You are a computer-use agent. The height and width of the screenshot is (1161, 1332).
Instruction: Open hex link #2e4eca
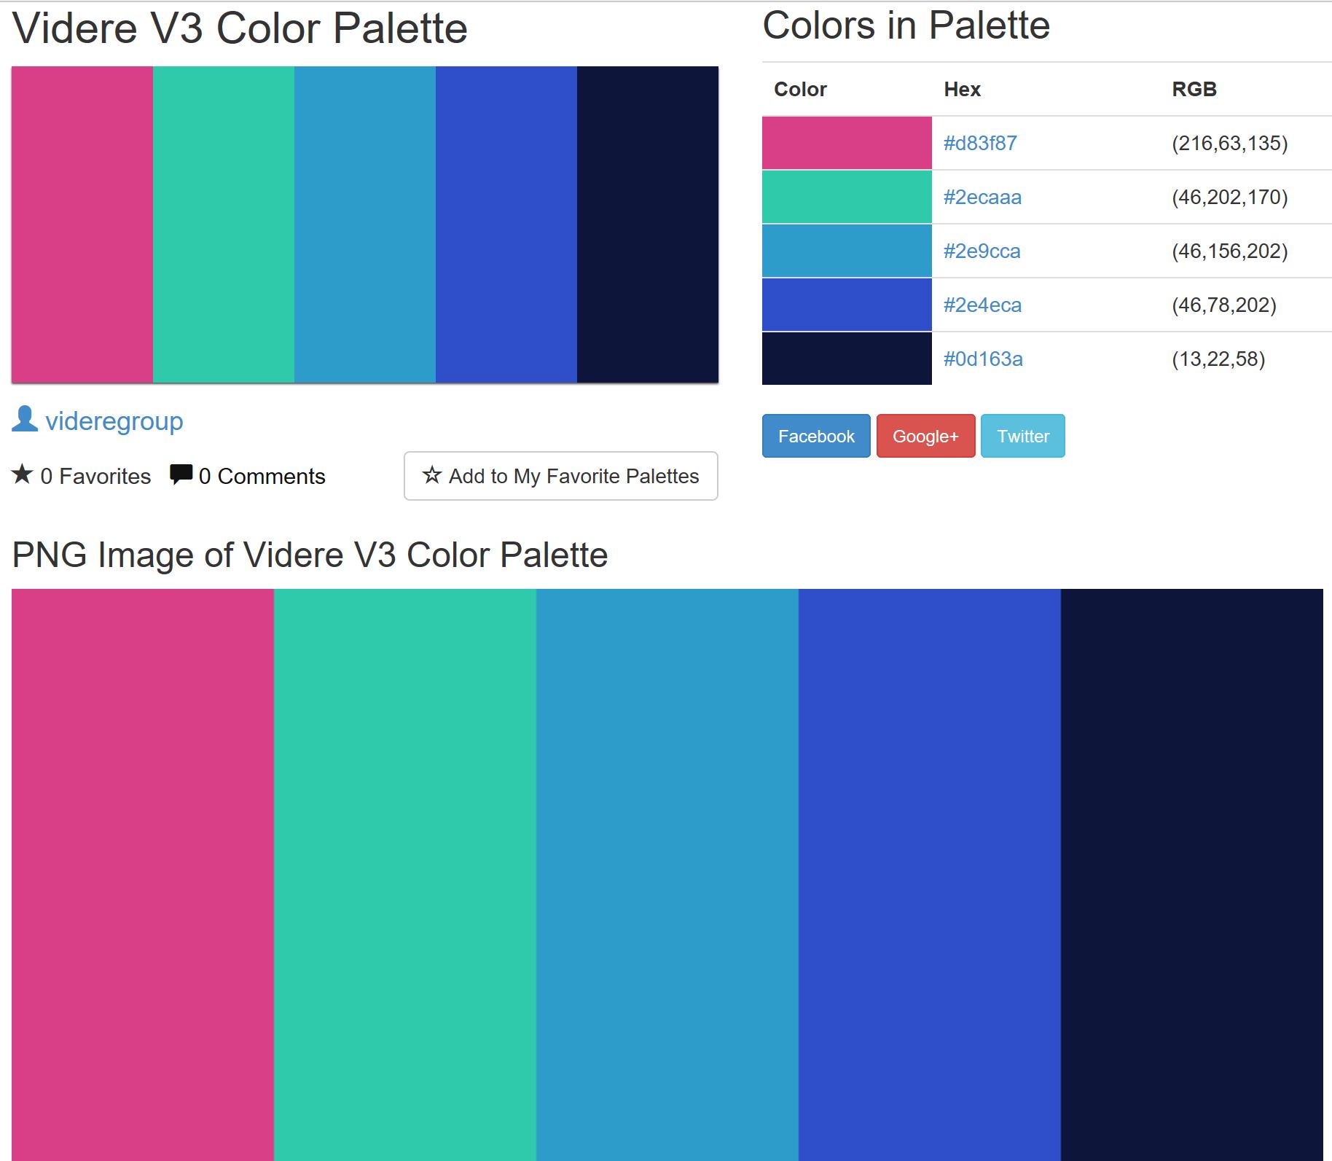coord(982,305)
